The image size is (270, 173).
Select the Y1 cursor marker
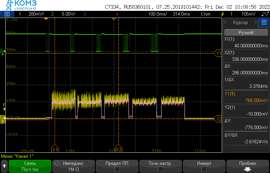(x=217, y=53)
